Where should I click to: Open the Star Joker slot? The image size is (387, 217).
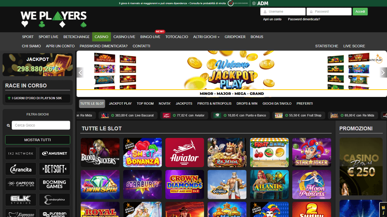[312, 152]
